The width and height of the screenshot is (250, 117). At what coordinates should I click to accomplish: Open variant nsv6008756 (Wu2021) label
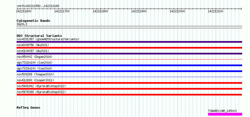coord(33,45)
